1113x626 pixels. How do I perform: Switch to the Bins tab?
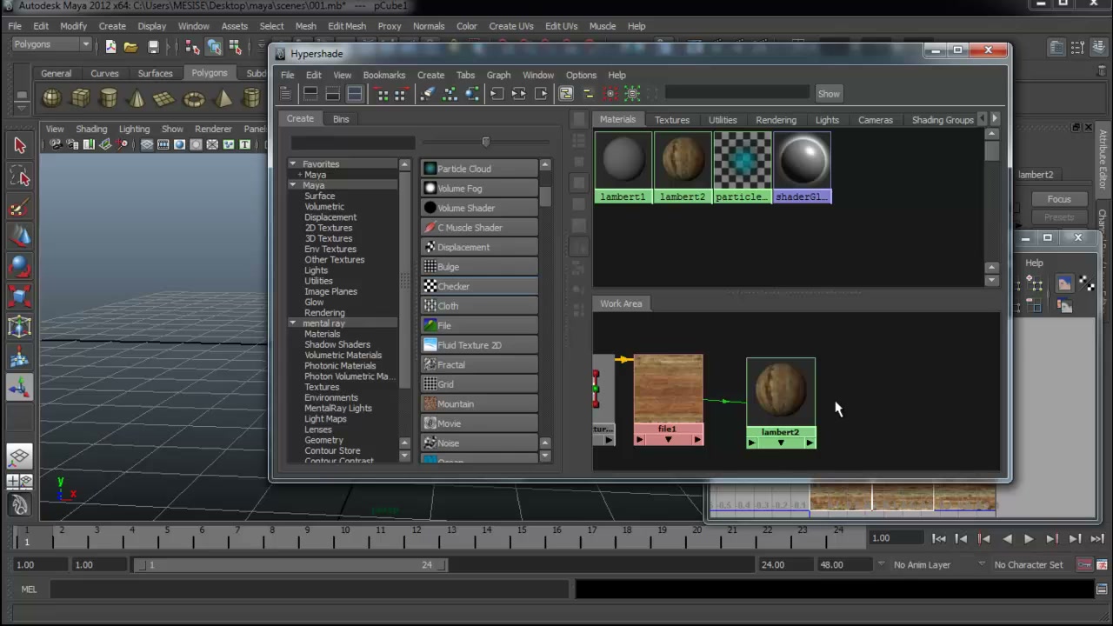tap(341, 118)
